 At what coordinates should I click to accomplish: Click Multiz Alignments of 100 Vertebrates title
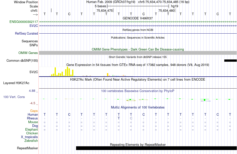pyautogui.click(x=138, y=107)
